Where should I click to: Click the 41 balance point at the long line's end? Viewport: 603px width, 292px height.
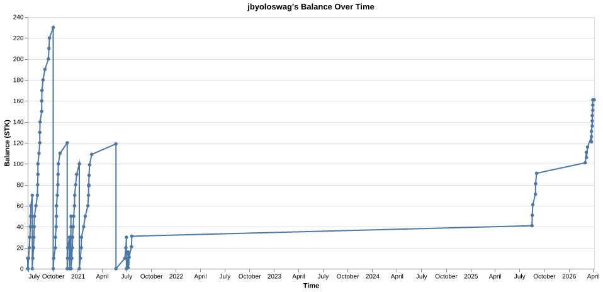(532, 226)
